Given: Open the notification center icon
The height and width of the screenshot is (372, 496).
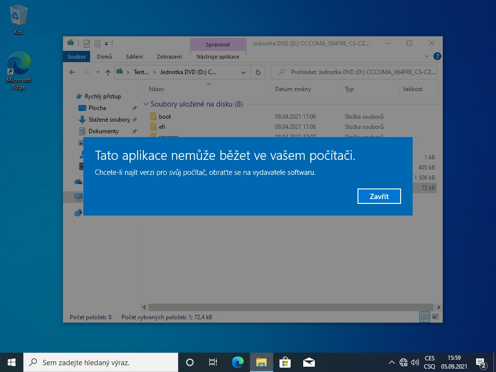Looking at the screenshot, I should point(481,362).
